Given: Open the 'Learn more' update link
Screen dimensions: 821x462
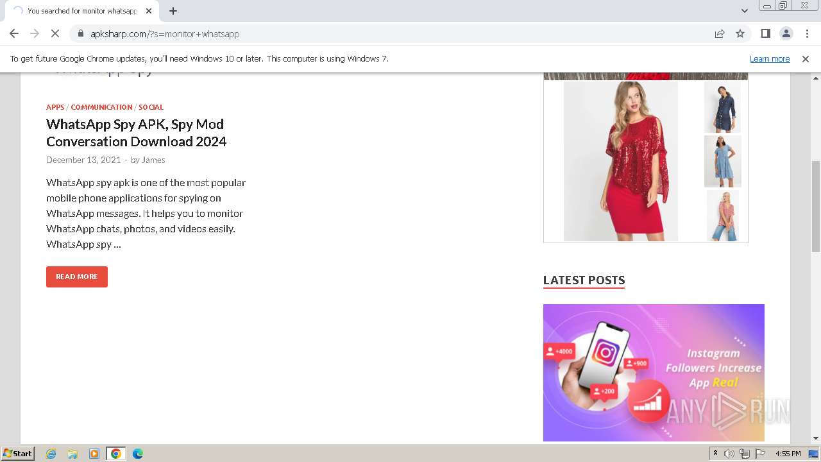Looking at the screenshot, I should [x=770, y=58].
